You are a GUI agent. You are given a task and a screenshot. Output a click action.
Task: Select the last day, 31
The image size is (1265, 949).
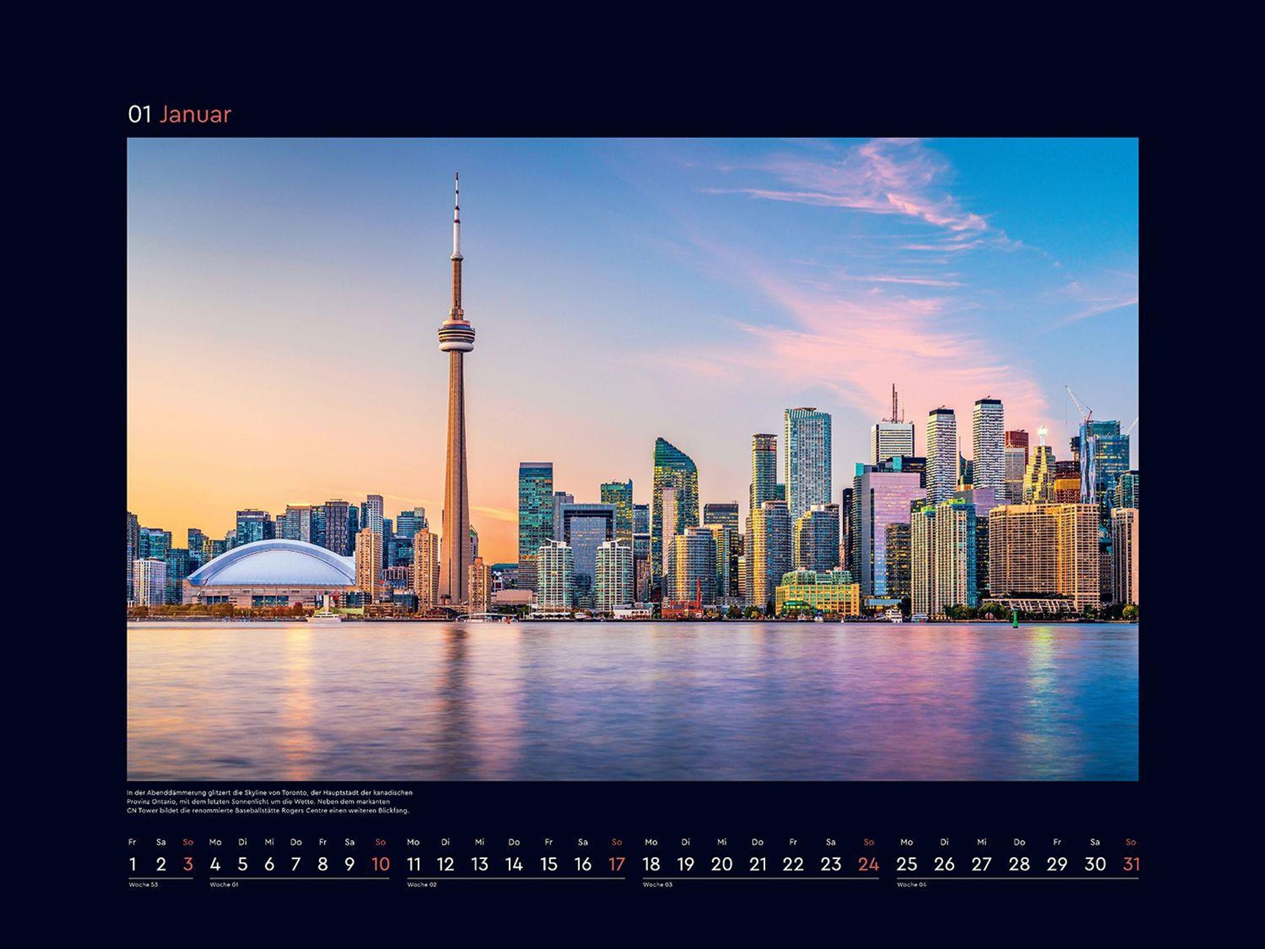(1131, 864)
